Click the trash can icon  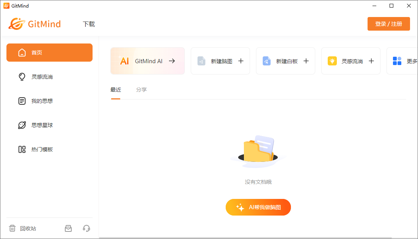12,228
